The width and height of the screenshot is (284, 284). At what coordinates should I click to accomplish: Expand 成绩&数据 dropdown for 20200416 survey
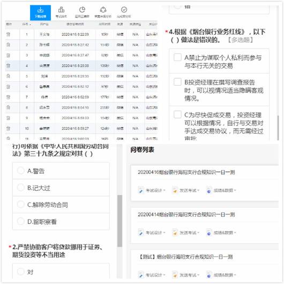click(221, 190)
